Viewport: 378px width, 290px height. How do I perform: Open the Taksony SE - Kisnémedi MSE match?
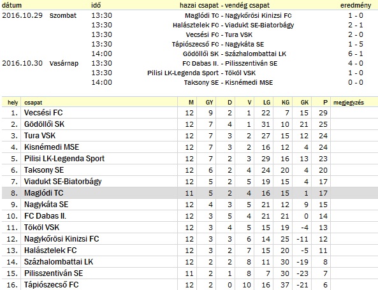[x=228, y=82]
